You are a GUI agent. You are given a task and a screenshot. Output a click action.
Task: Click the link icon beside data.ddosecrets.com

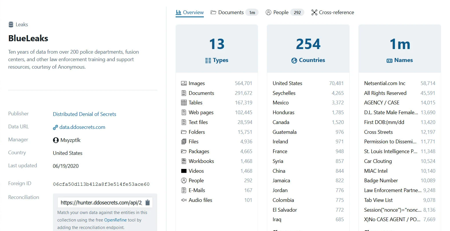pyautogui.click(x=56, y=127)
